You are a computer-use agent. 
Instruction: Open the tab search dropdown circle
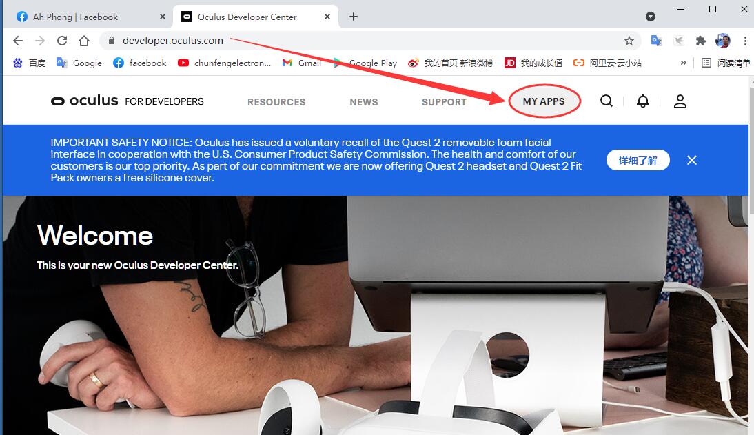(651, 17)
